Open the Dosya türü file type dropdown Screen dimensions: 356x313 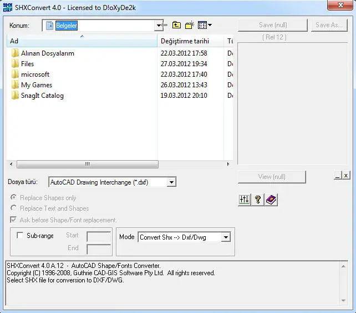[x=172, y=182]
